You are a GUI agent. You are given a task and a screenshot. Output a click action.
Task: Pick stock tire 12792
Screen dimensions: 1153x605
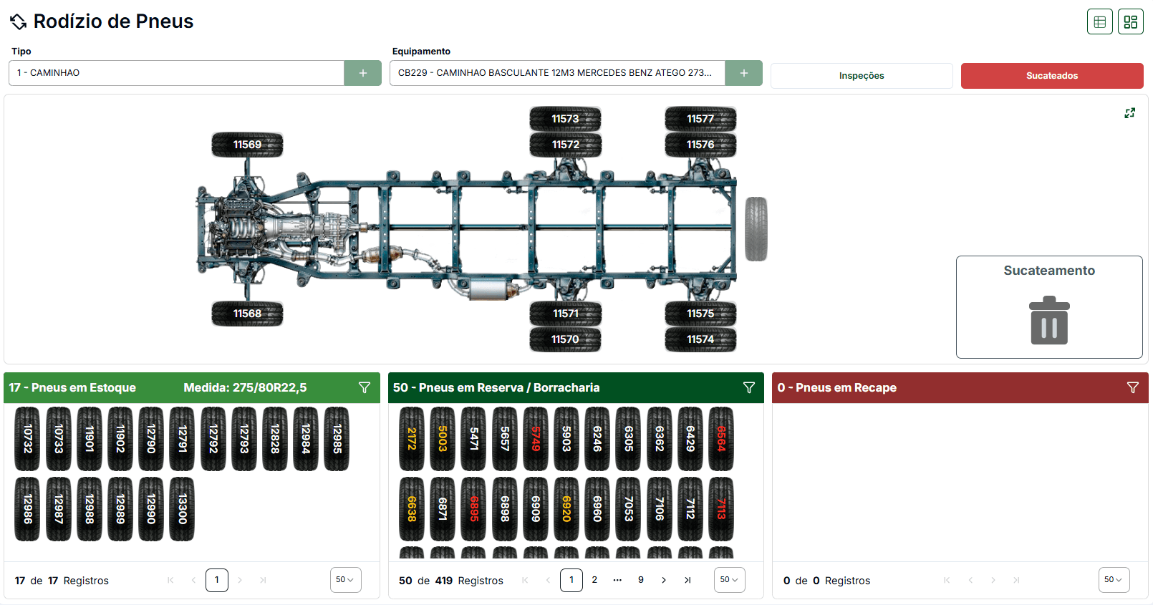213,439
